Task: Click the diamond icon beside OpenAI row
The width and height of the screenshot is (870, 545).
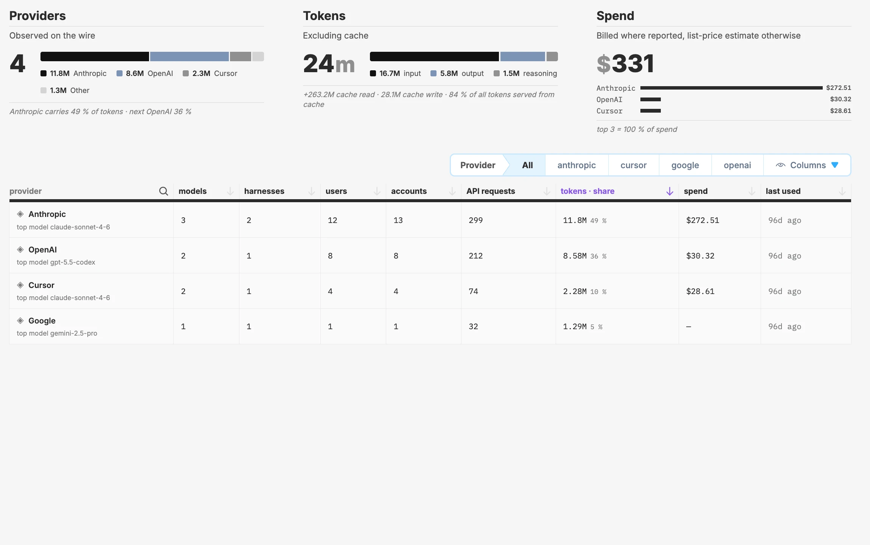Action: (x=20, y=250)
